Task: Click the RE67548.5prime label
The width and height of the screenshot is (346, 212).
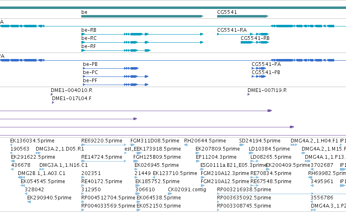Action: [x=271, y=182]
